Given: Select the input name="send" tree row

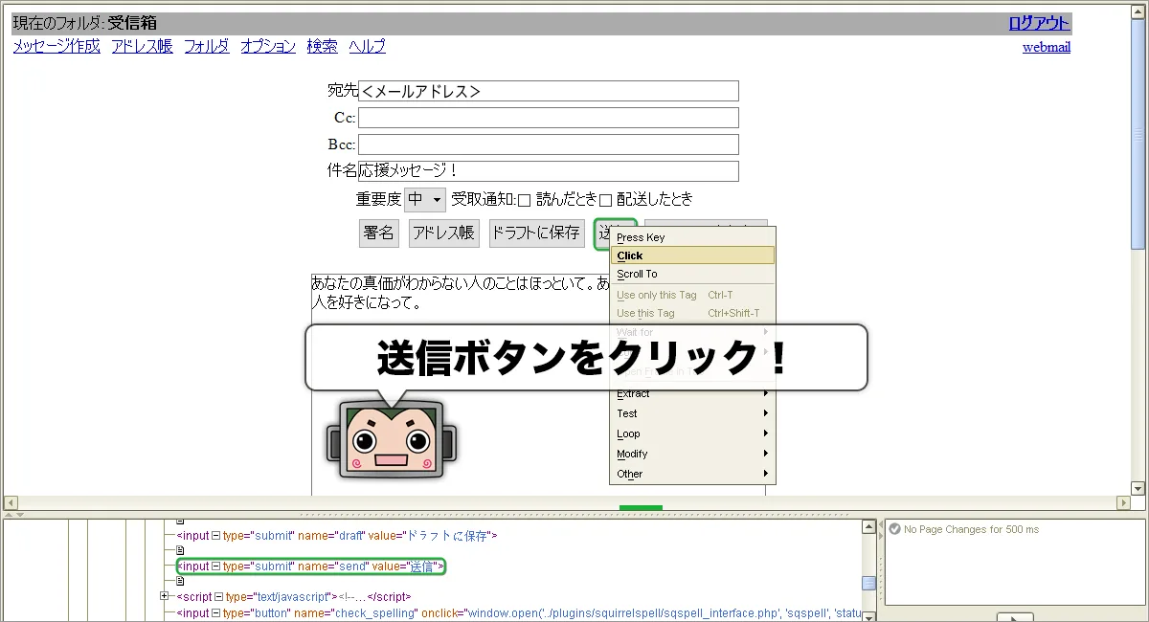Looking at the screenshot, I should (311, 566).
